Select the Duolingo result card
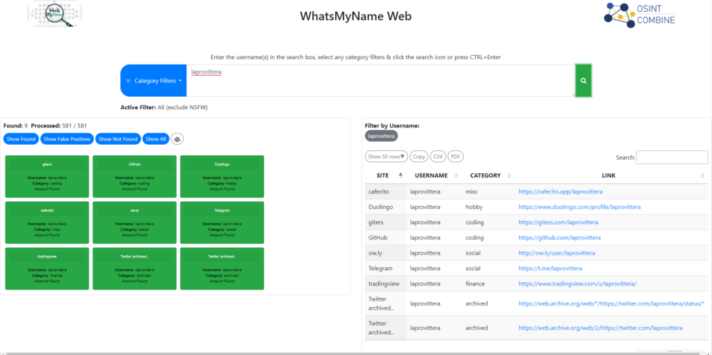Image resolution: width=712 pixels, height=355 pixels. pyautogui.click(x=222, y=176)
